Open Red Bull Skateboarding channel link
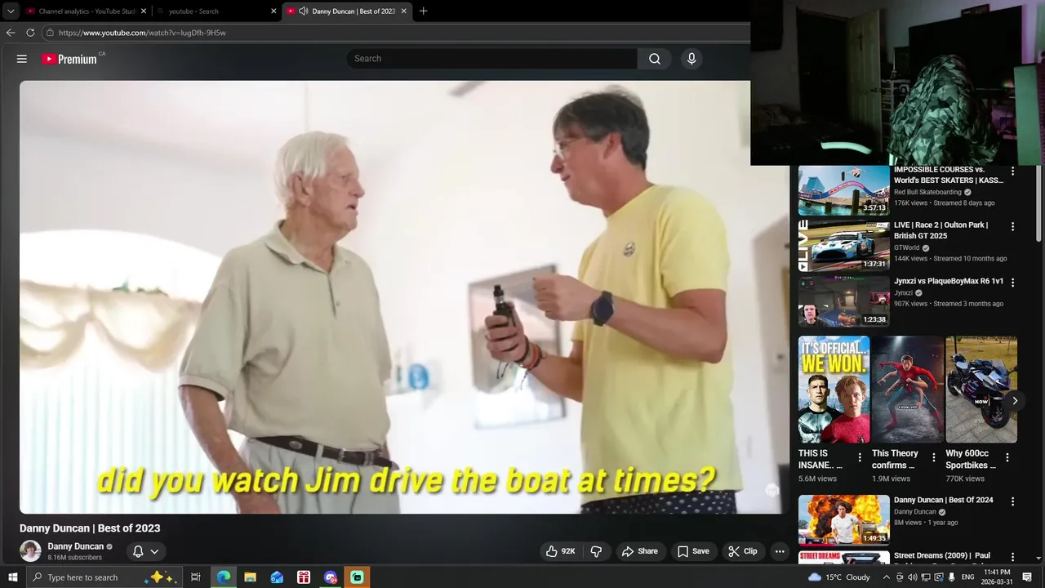The height and width of the screenshot is (588, 1045). pos(927,192)
